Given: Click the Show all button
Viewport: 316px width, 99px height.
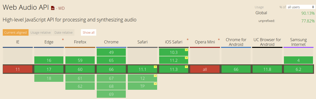Looking at the screenshot, I should pos(89,32).
